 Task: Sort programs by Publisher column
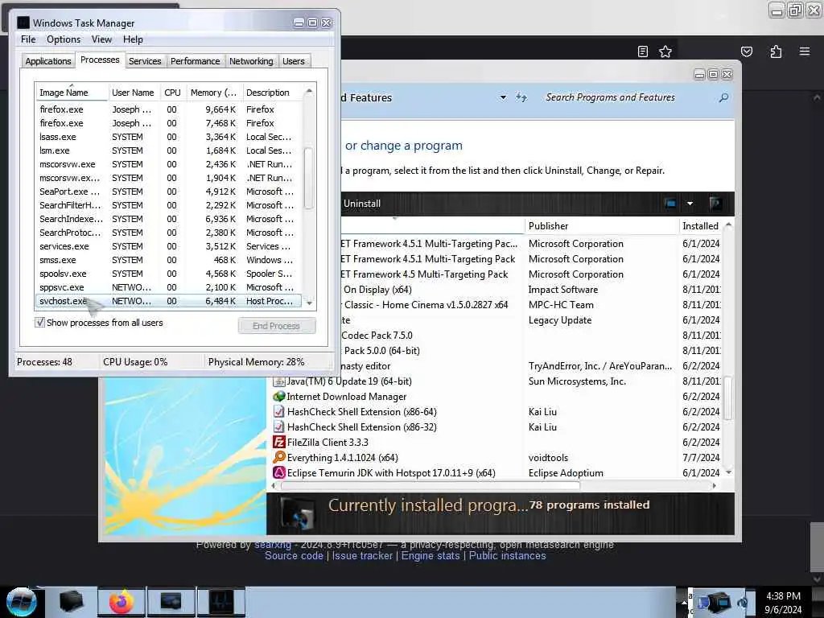tap(602, 226)
